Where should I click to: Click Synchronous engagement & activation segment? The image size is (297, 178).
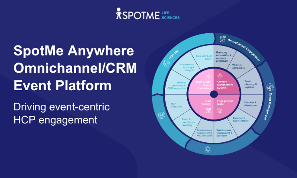tap(224, 133)
